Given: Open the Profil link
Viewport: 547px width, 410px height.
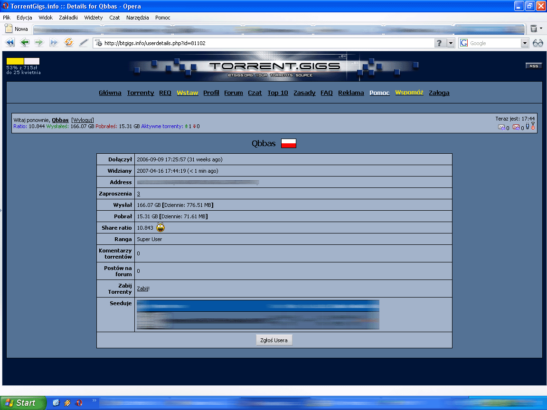Looking at the screenshot, I should click(211, 93).
